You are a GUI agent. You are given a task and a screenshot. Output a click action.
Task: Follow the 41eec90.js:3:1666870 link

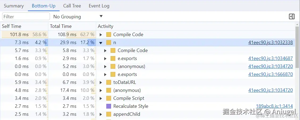click(x=271, y=74)
